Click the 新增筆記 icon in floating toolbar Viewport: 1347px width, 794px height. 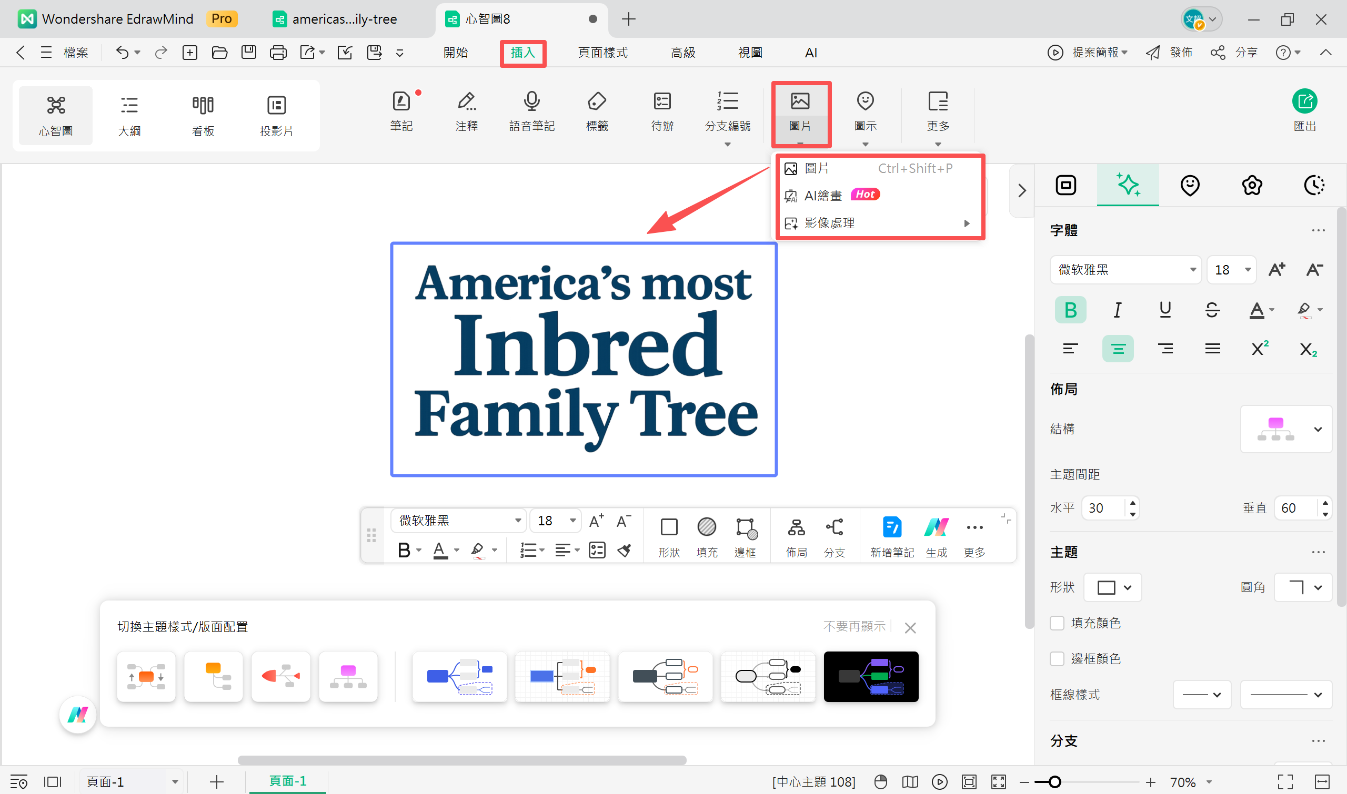click(891, 527)
